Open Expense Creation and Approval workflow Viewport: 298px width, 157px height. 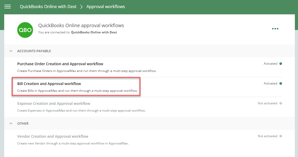click(x=54, y=104)
